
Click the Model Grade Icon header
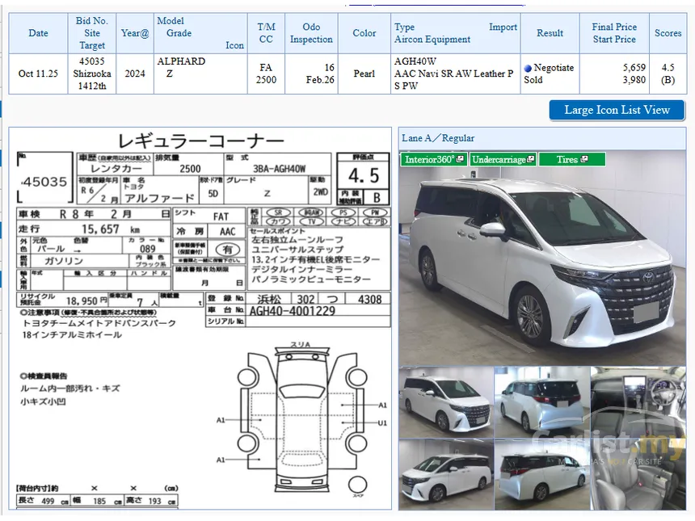point(200,33)
